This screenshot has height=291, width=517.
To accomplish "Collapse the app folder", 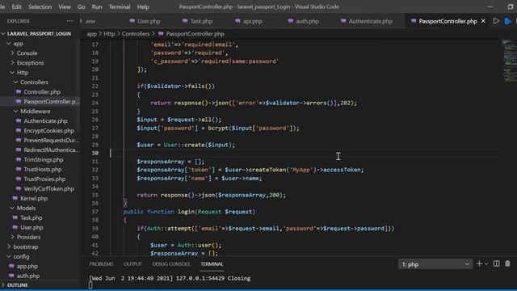I will pyautogui.click(x=19, y=43).
